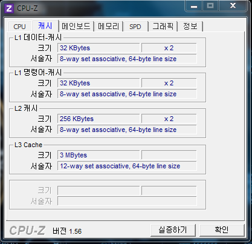Click the L2 캐시 x 2 count field
Viewport: 252px width, 244px height.
pyautogui.click(x=169, y=119)
